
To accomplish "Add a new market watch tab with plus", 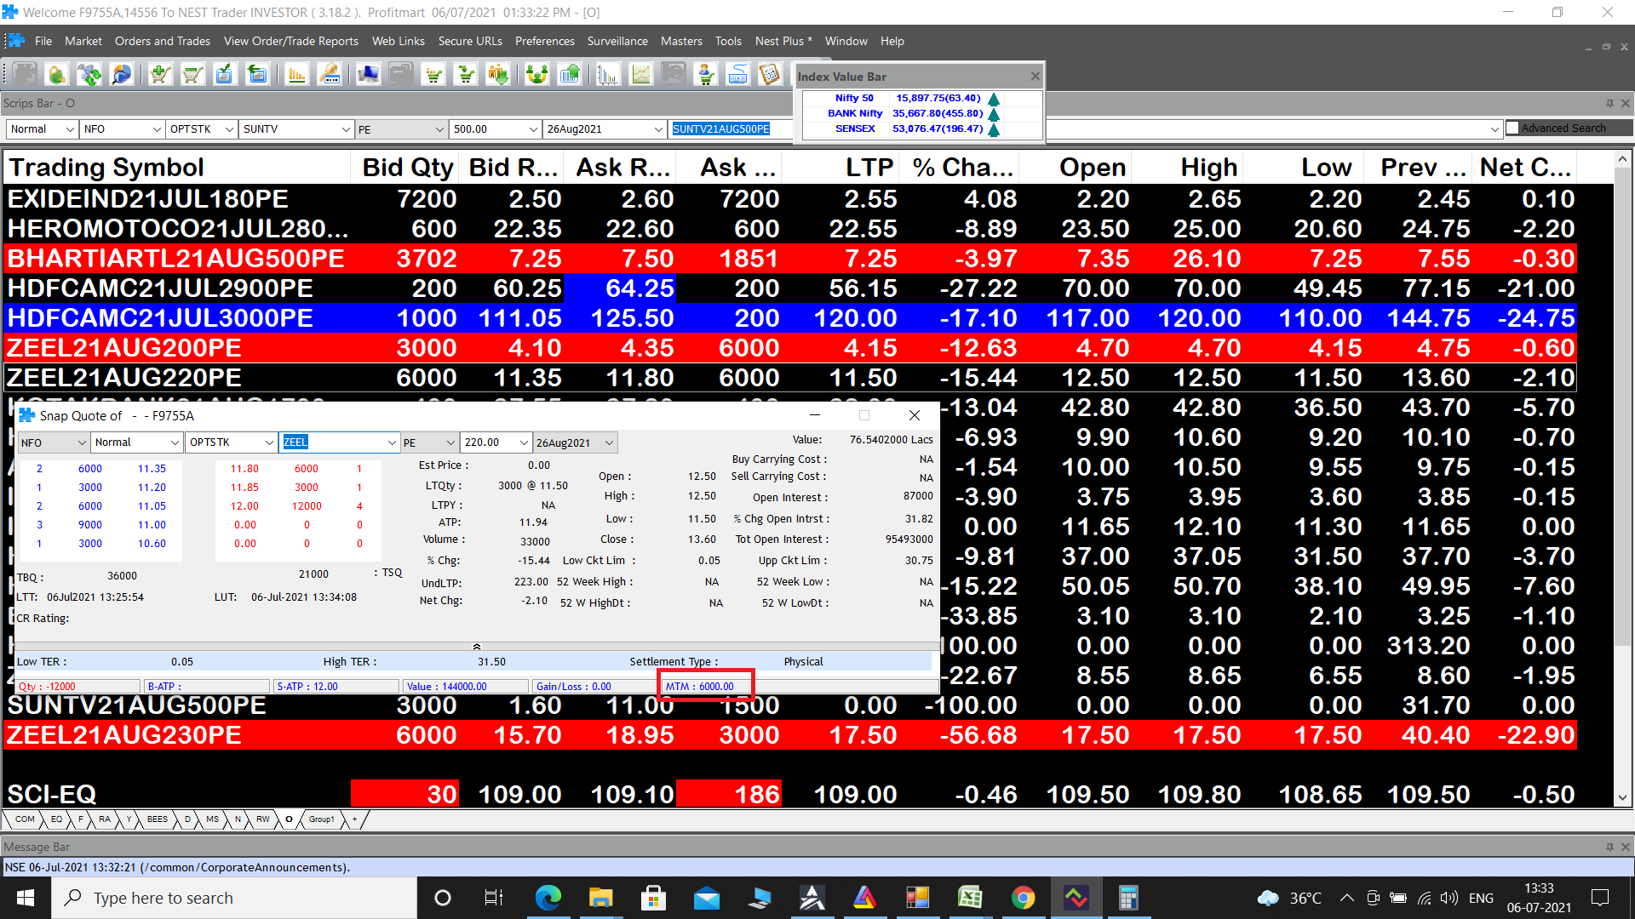I will coord(355,819).
